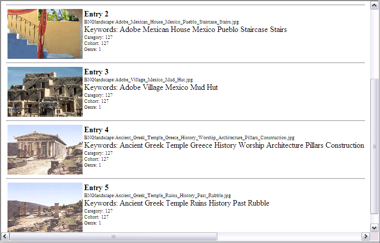Click 'Genre: 1' under Entry 4

coord(93,165)
